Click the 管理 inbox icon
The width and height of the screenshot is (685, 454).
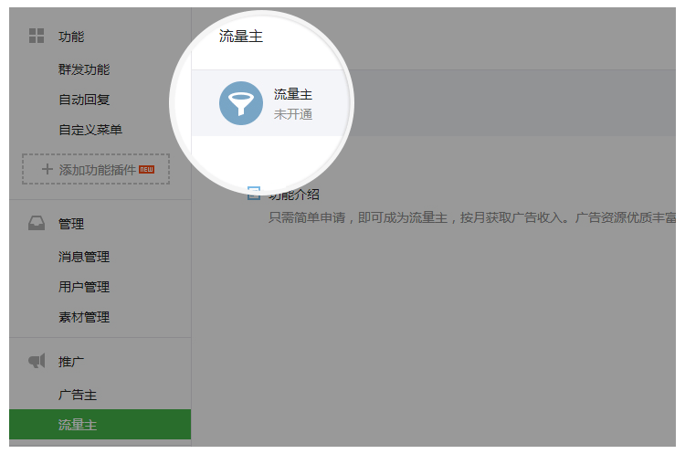(37, 224)
